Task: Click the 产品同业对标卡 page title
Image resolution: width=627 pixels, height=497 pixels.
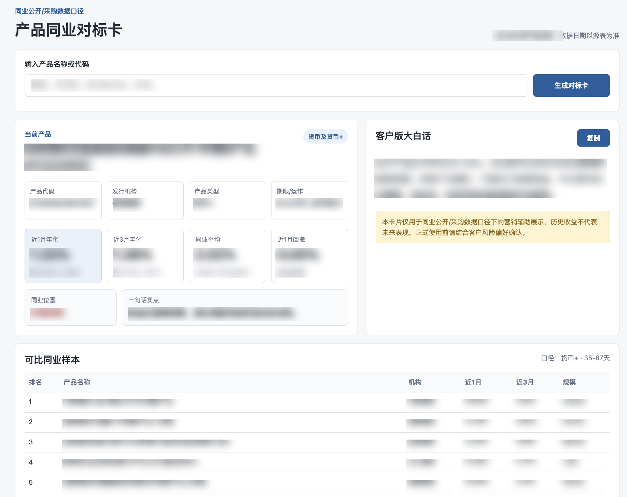Action: (68, 30)
